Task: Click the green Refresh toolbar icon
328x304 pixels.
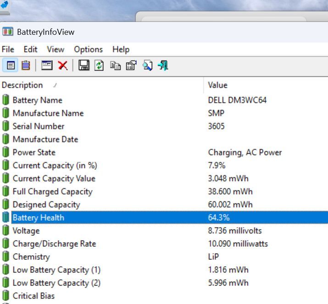Action: click(x=99, y=65)
